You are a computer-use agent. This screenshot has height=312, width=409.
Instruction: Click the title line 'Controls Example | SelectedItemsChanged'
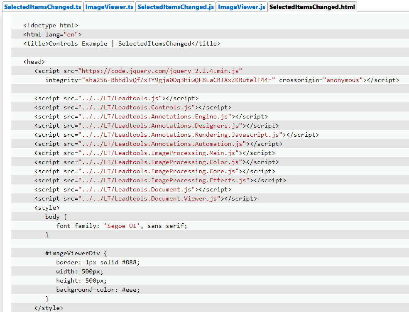[x=122, y=44]
